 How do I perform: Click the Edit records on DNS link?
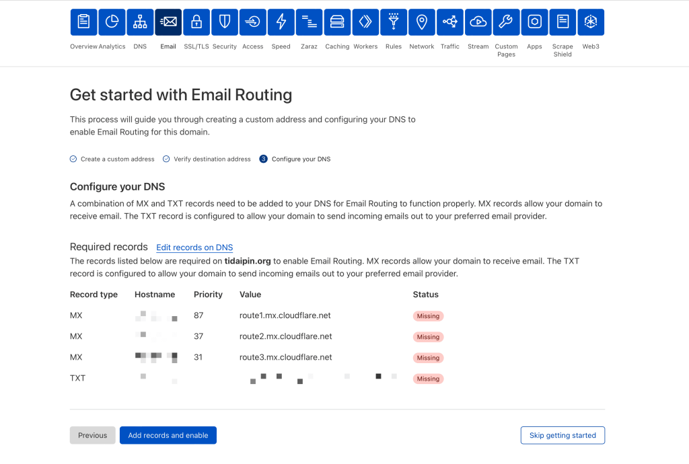click(x=194, y=247)
